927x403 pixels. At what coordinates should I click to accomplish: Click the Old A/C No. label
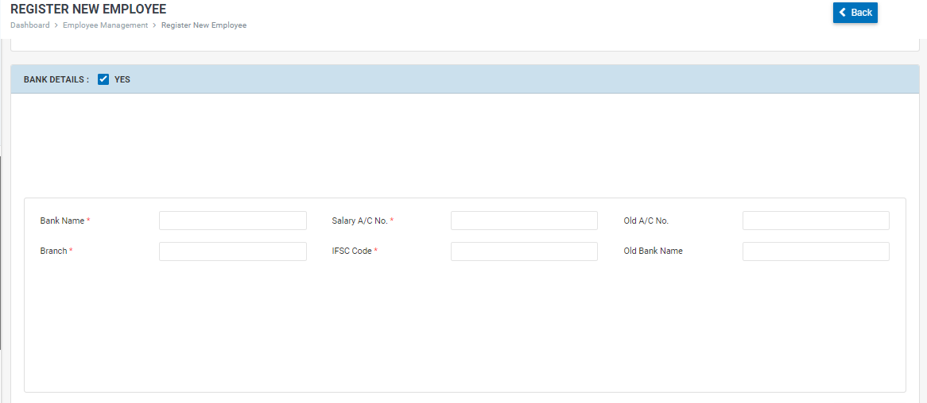pos(646,221)
